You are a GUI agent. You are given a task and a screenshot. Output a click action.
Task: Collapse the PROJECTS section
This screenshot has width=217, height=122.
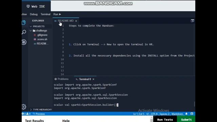pos(31,26)
